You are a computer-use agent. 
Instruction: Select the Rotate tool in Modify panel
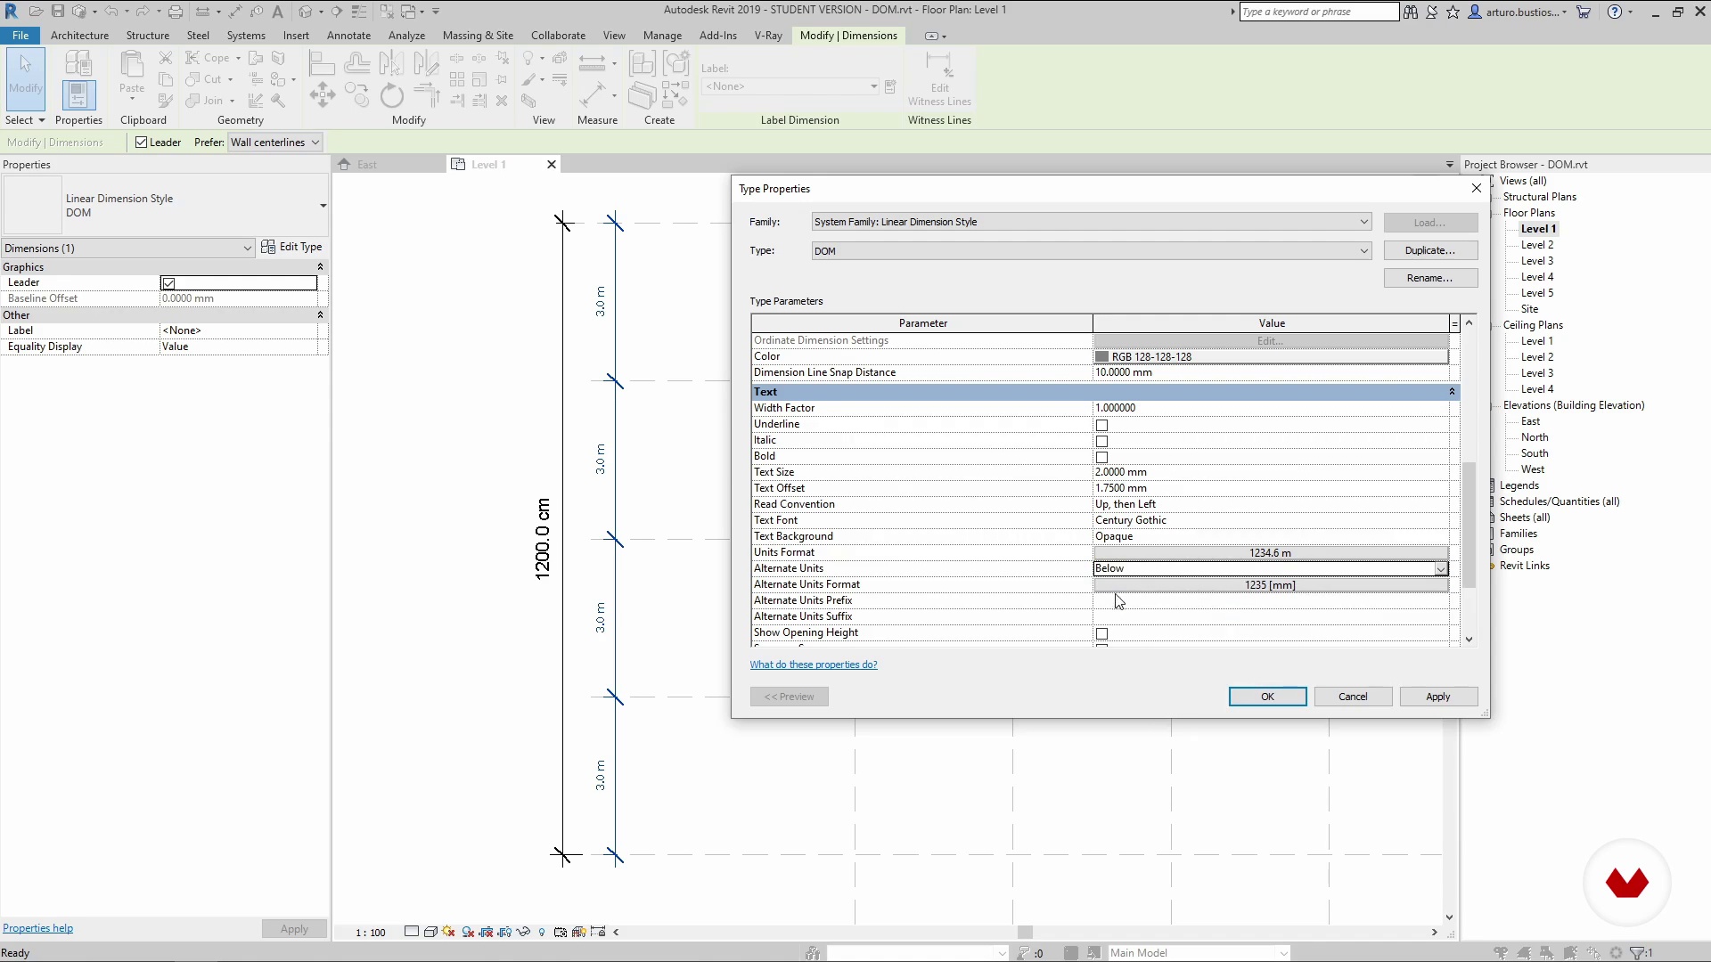pyautogui.click(x=391, y=95)
